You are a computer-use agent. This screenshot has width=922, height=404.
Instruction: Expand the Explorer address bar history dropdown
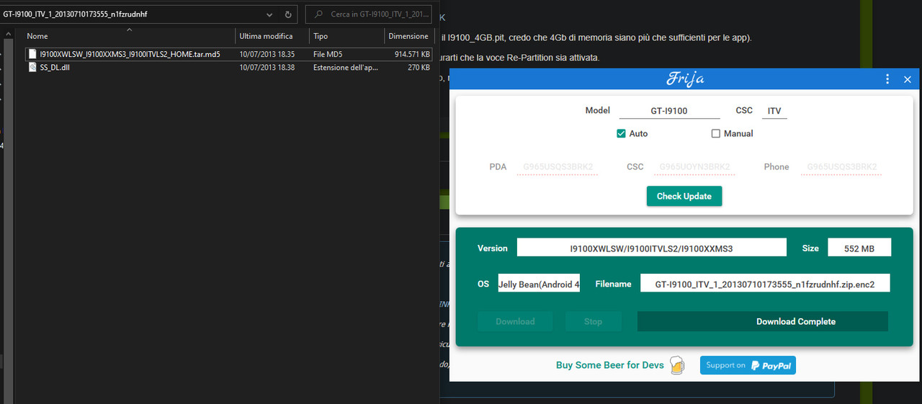click(269, 14)
